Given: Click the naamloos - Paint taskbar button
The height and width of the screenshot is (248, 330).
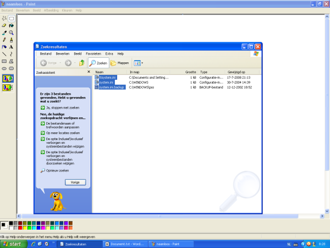Looking at the screenshot, I should [x=171, y=244].
